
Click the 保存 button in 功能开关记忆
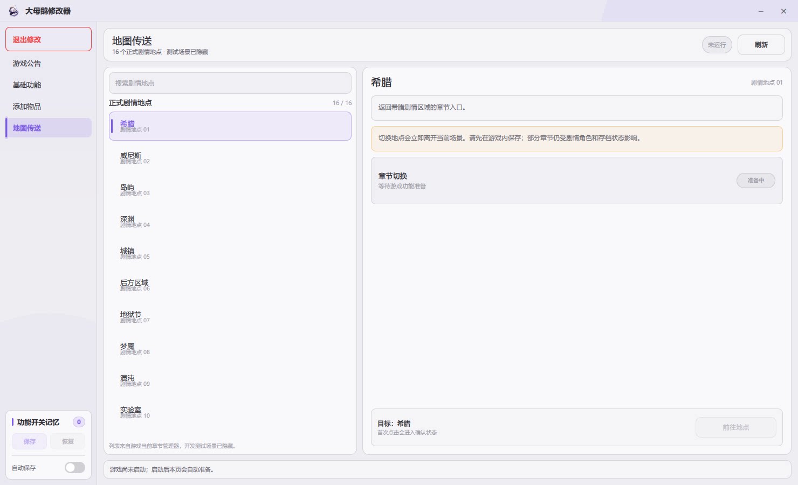[x=30, y=441]
